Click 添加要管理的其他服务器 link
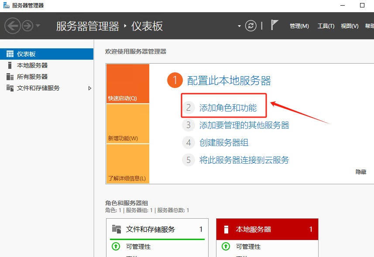Image resolution: width=374 pixels, height=257 pixels. click(x=244, y=125)
